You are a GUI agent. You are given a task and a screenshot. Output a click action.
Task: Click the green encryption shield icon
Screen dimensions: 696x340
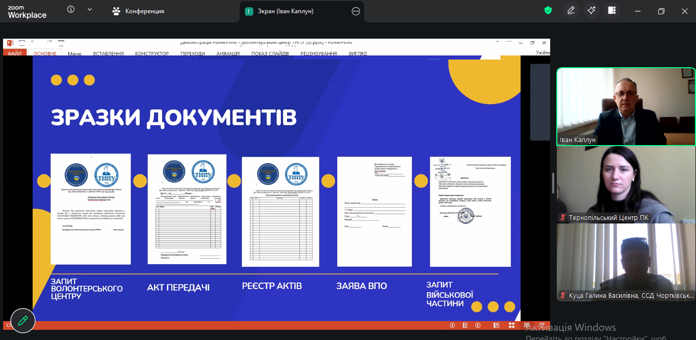pyautogui.click(x=548, y=10)
